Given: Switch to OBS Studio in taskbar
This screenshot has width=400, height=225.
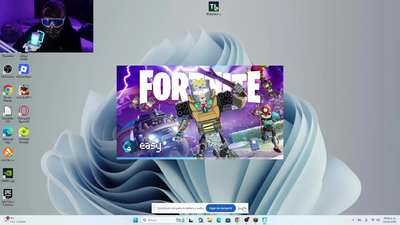Looking at the screenshot, I should (246, 220).
